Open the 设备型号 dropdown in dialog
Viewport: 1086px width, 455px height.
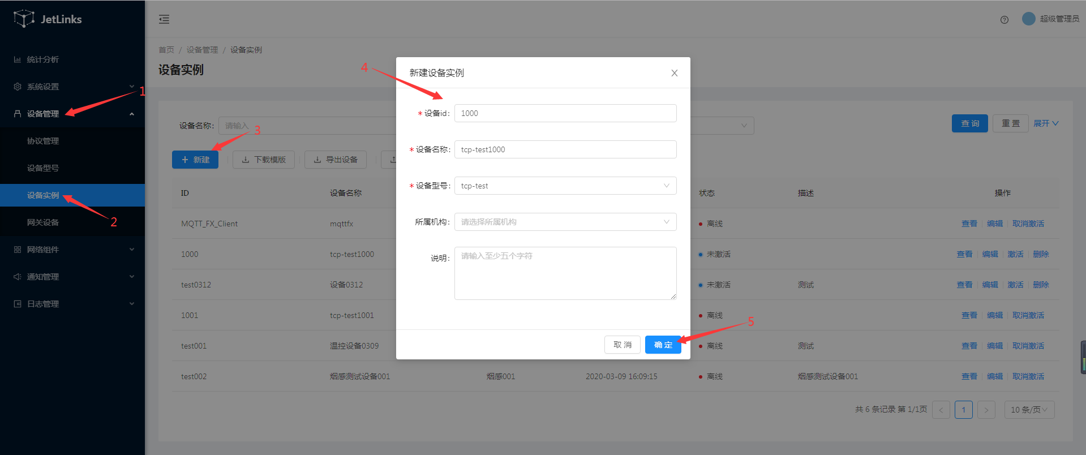point(565,186)
